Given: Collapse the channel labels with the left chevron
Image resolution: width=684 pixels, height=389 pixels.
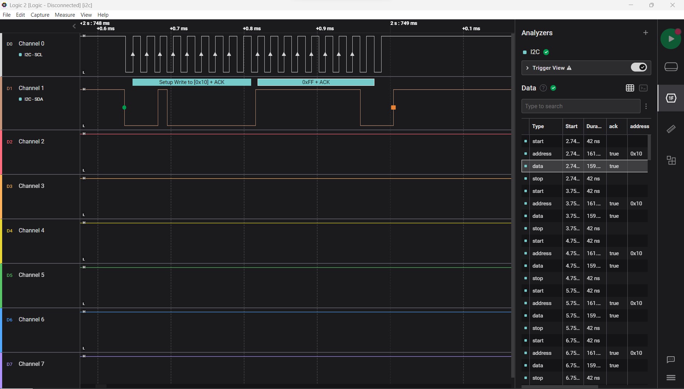Looking at the screenshot, I should pyautogui.click(x=74, y=26).
